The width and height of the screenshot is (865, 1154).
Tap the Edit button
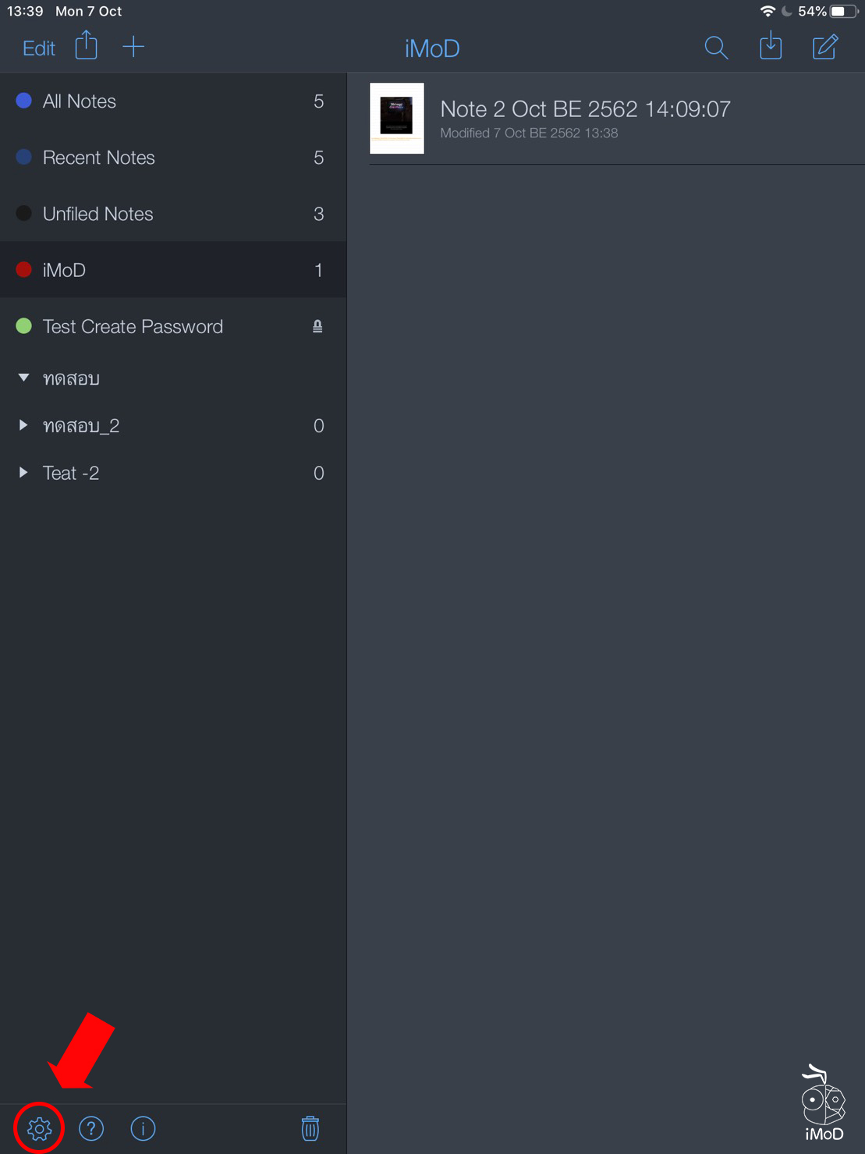pyautogui.click(x=39, y=48)
